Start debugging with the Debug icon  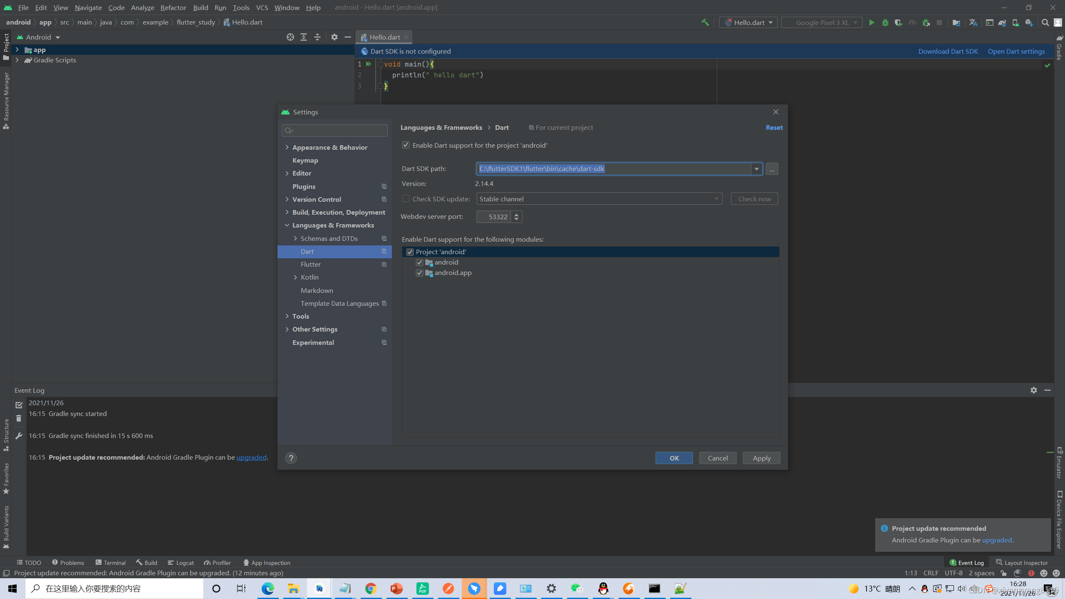click(x=885, y=22)
